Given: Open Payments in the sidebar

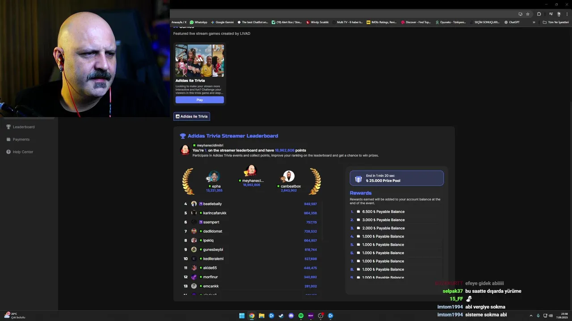Looking at the screenshot, I should (x=18, y=140).
